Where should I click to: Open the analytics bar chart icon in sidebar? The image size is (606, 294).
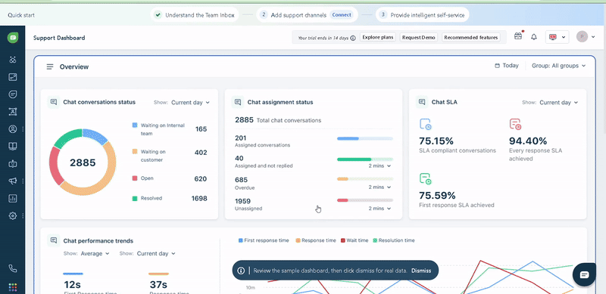[x=12, y=198]
